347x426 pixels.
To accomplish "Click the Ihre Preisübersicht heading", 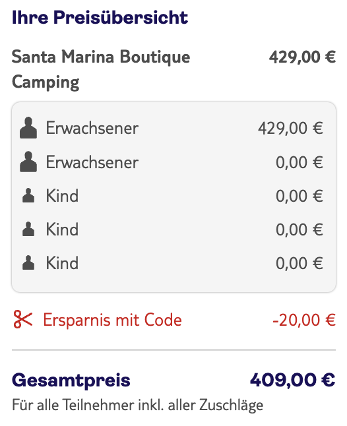I will [100, 17].
